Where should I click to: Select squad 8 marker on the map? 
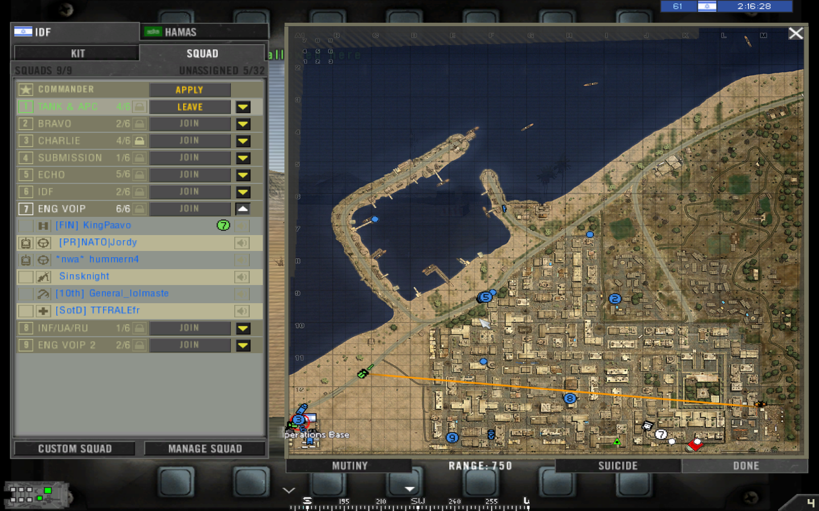pos(570,398)
